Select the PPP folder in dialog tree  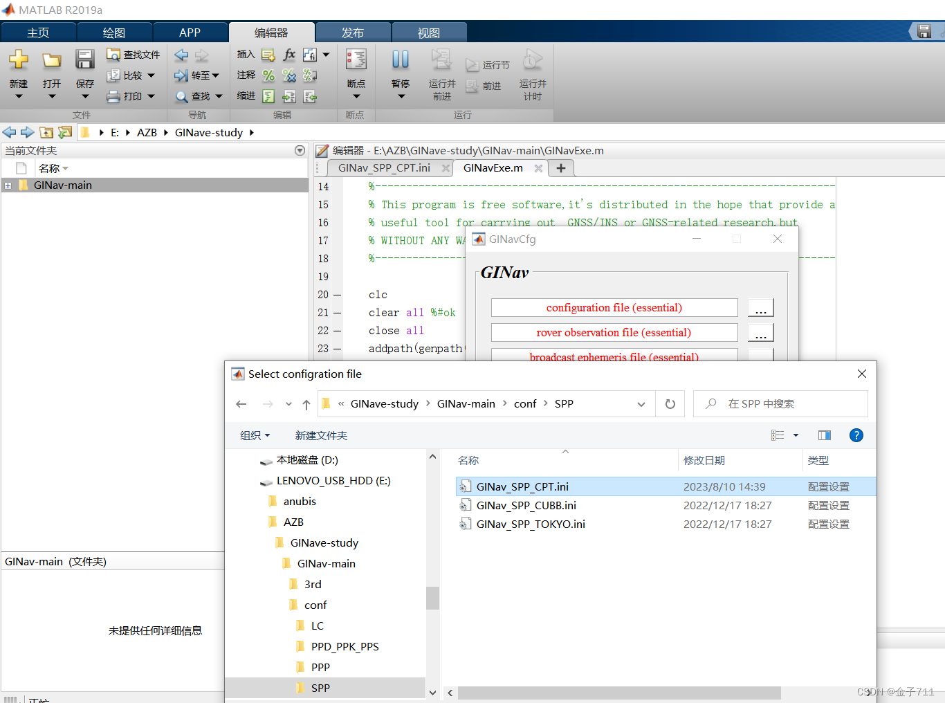[x=320, y=667]
